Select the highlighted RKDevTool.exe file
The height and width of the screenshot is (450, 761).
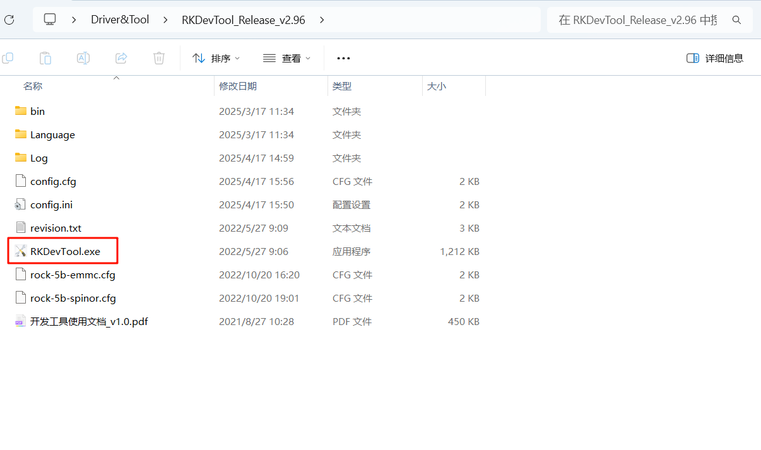point(66,251)
